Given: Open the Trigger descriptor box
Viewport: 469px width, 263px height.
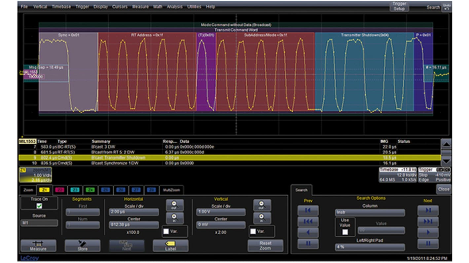Looking at the screenshot, I should pos(434,175).
